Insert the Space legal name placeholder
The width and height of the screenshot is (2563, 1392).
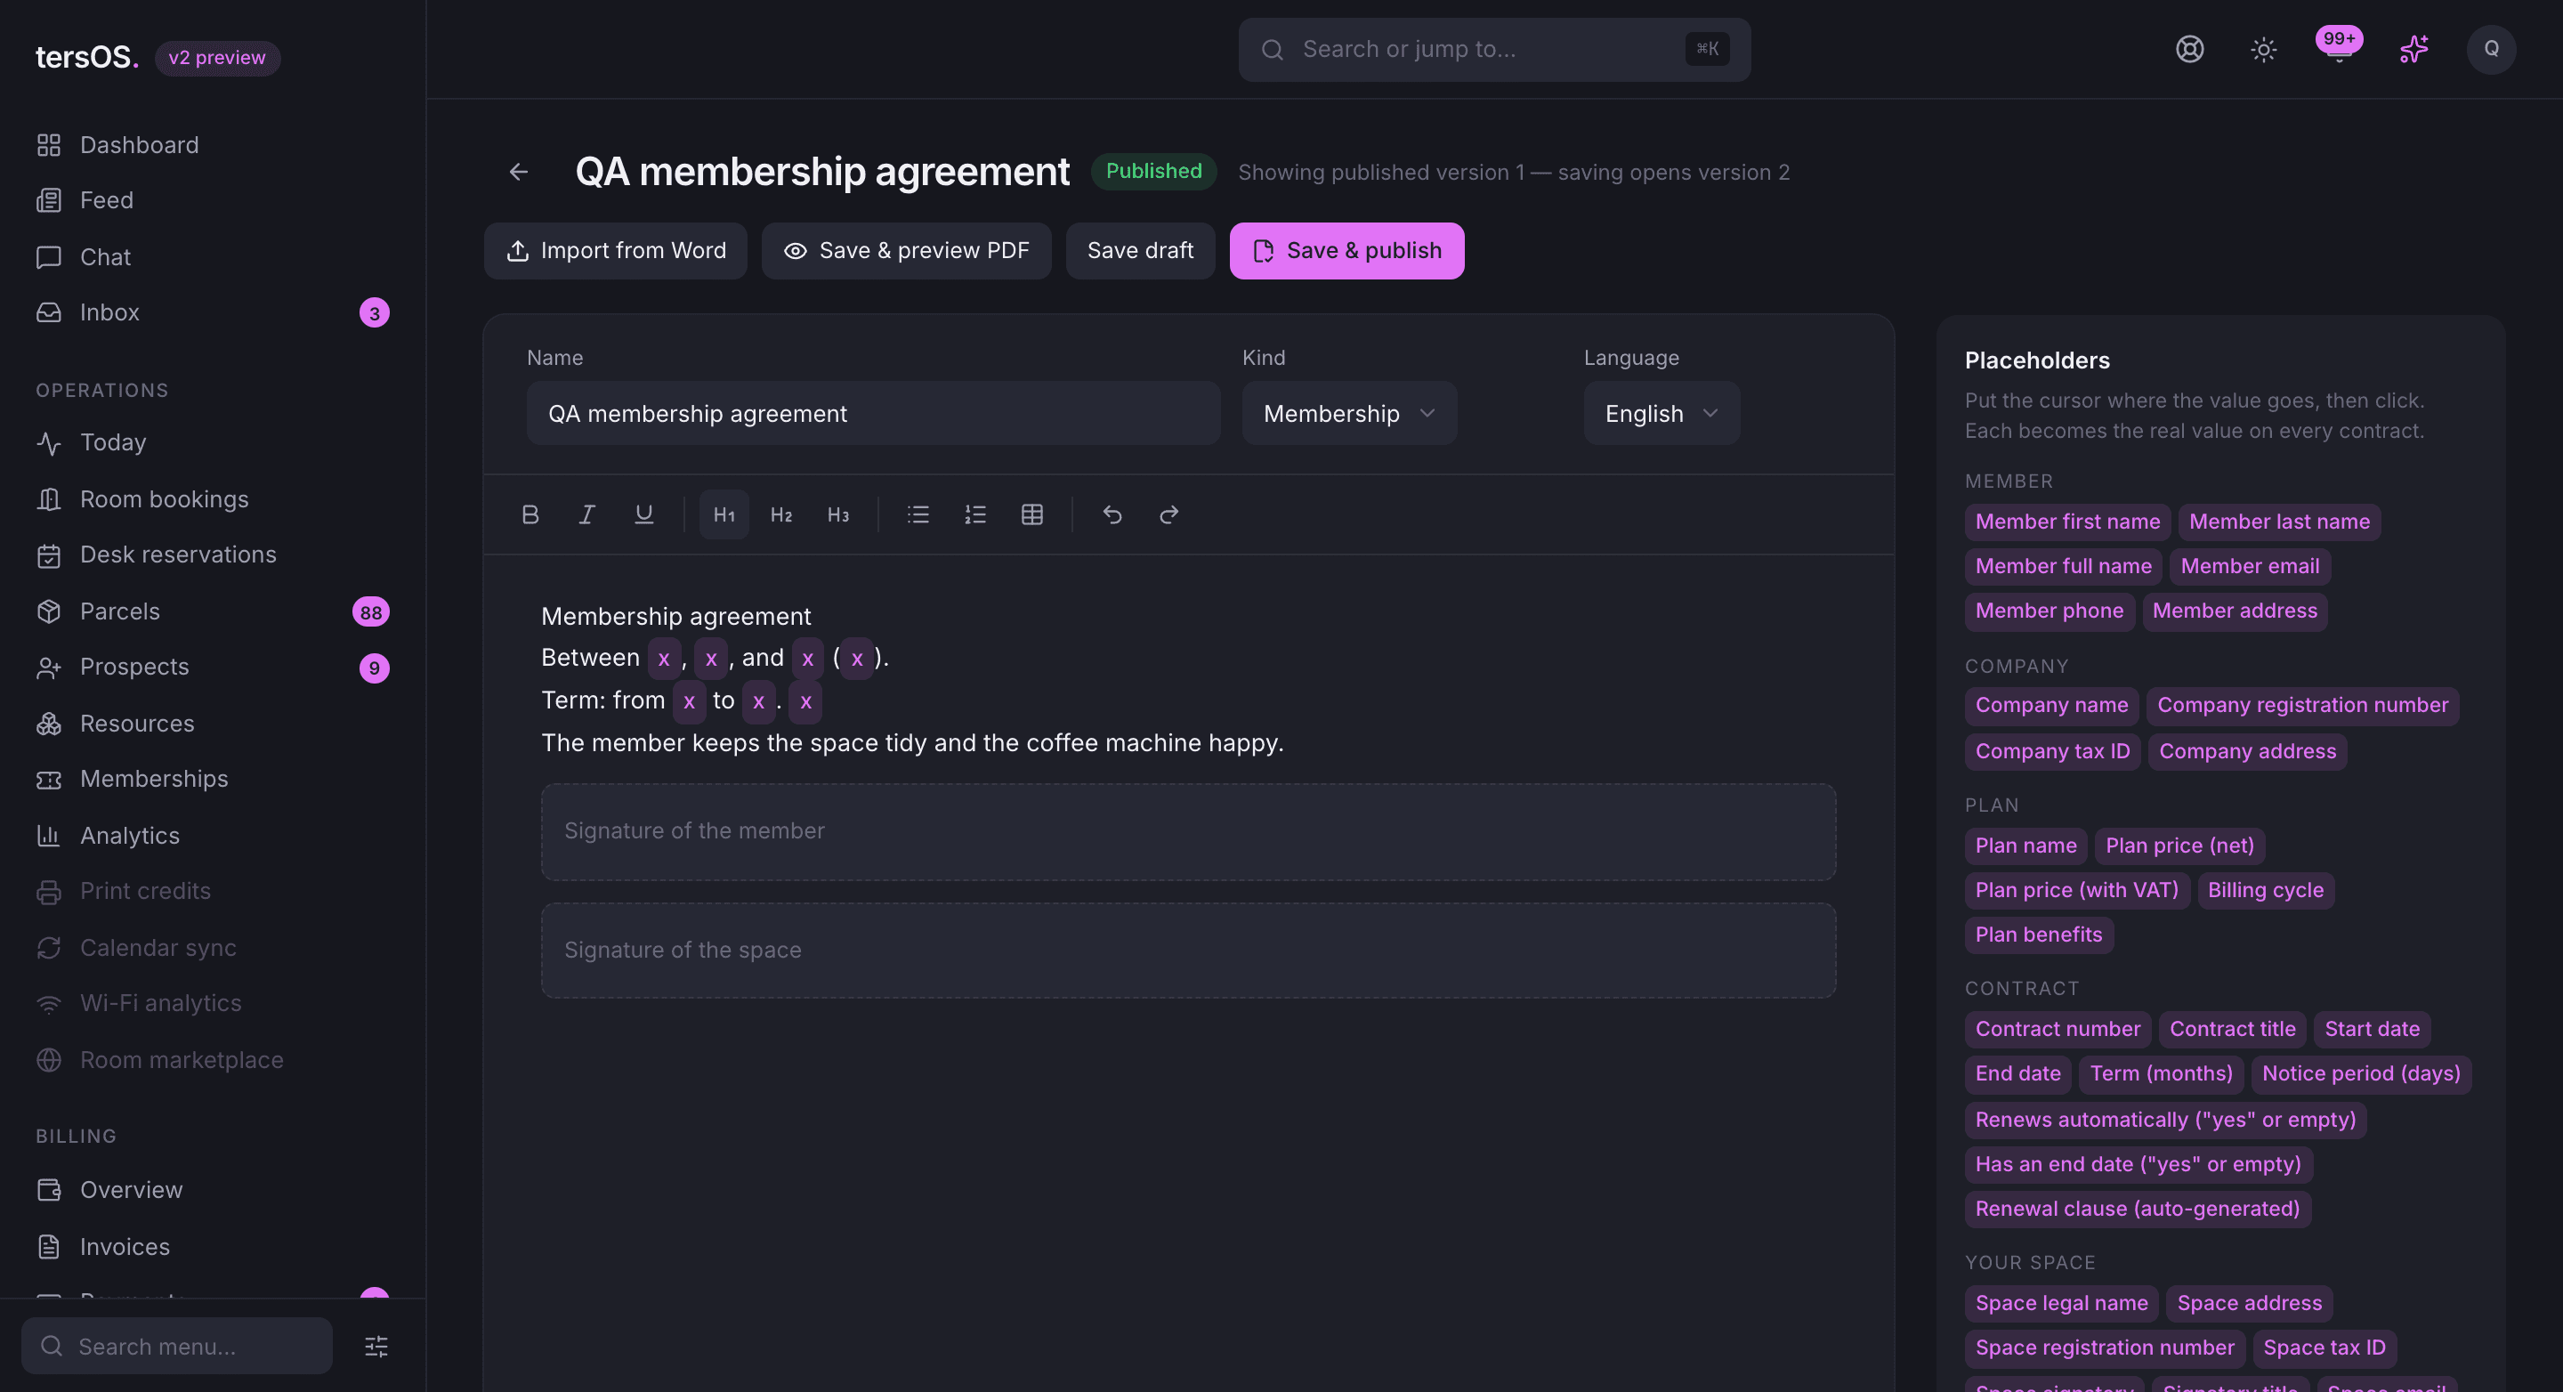[2062, 1304]
